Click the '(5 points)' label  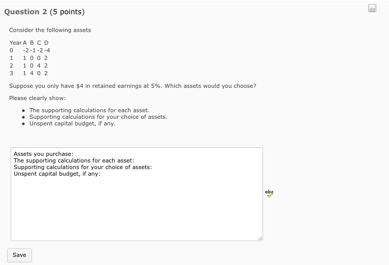[x=67, y=12]
